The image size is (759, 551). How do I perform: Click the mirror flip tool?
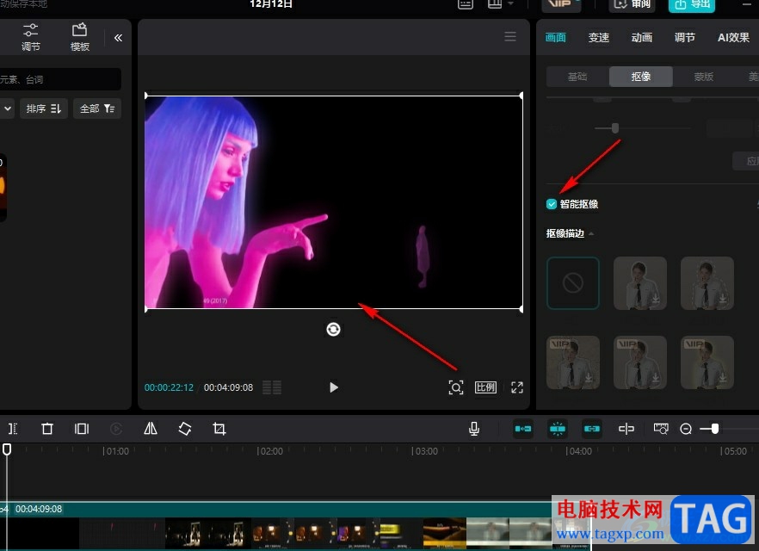(x=151, y=429)
